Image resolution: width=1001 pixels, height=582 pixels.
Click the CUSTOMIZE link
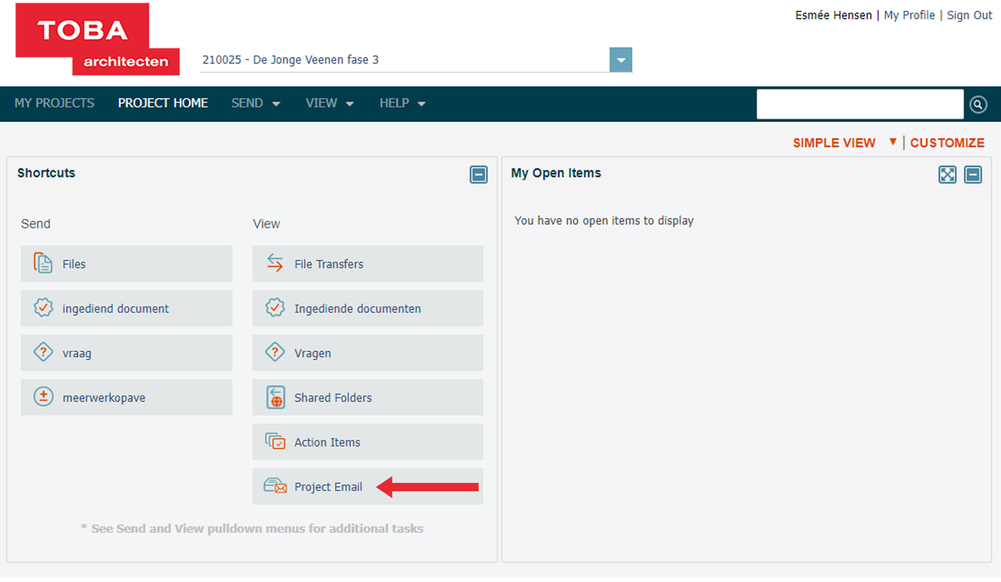tap(947, 143)
